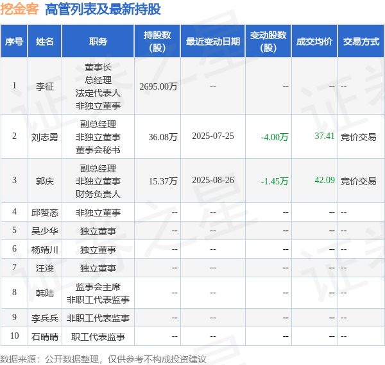Click the name 邱赞忞
The width and height of the screenshot is (385, 365).
45,213
